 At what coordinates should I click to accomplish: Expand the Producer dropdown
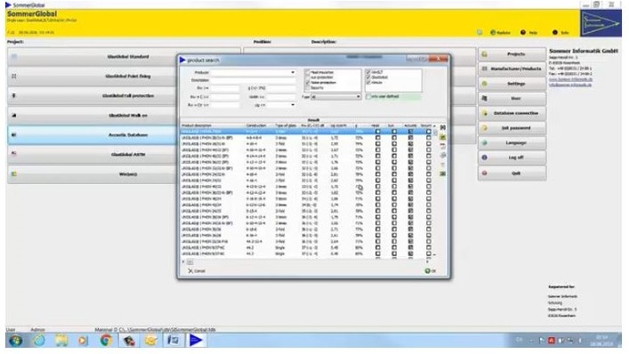coord(293,73)
